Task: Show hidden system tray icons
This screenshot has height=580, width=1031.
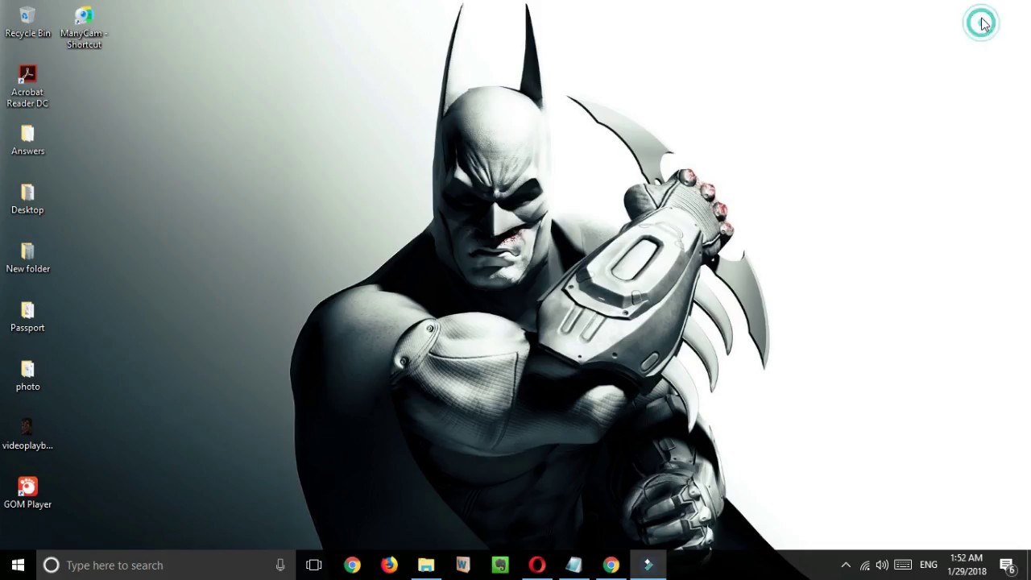Action: [x=846, y=565]
